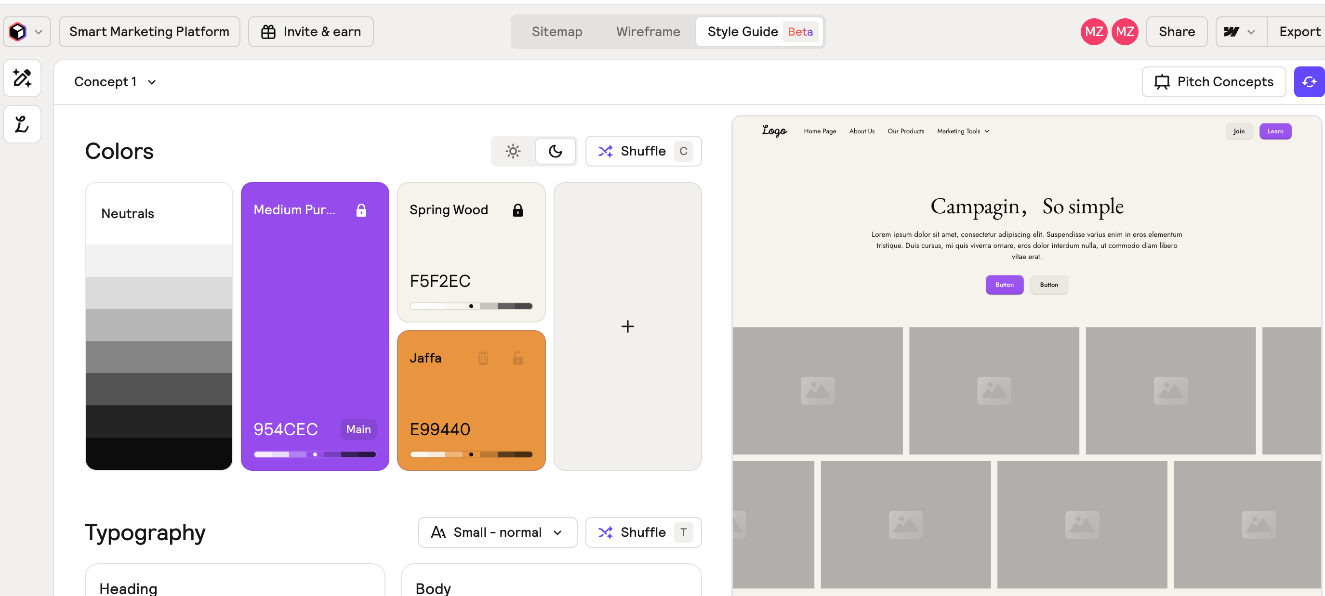1325x596 pixels.
Task: Toggle unlock icon on Jaffa color
Action: click(517, 358)
